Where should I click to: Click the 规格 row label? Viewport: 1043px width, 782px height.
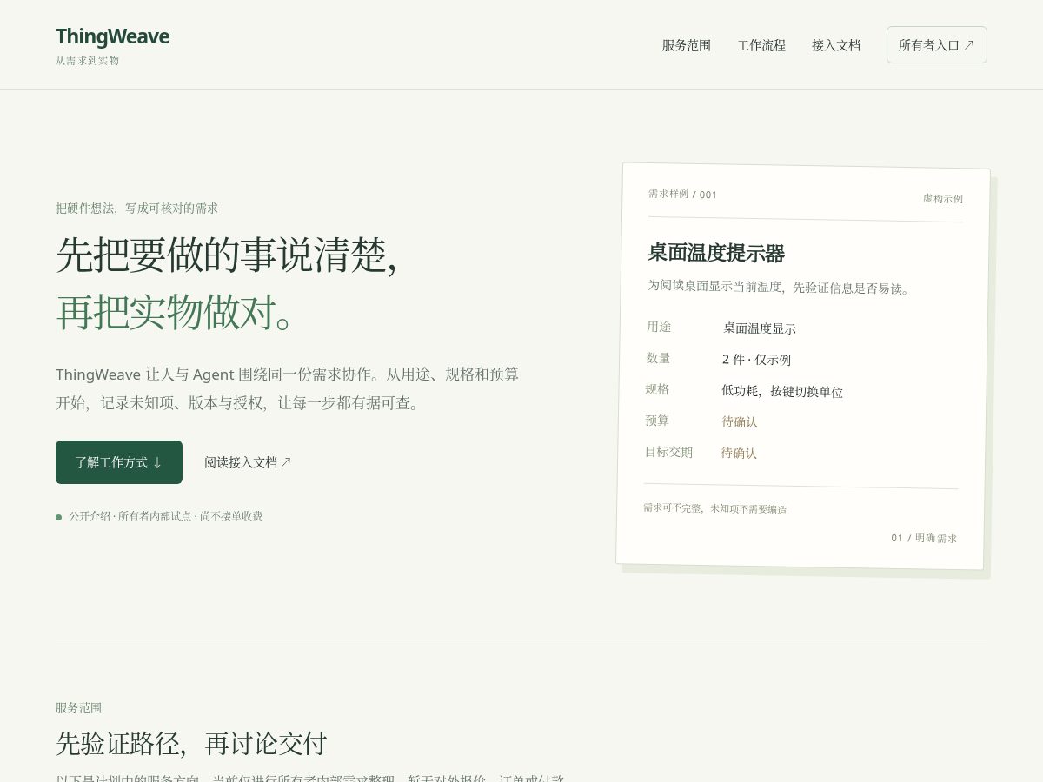657,389
